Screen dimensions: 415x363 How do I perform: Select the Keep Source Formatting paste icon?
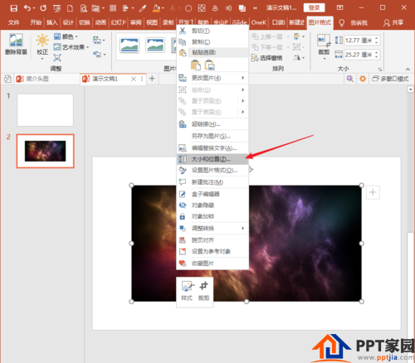(196, 65)
